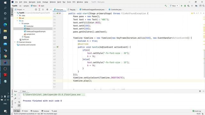The image size is (205, 115).
Task: Open Chrome from taskbar
Action: point(5,56)
